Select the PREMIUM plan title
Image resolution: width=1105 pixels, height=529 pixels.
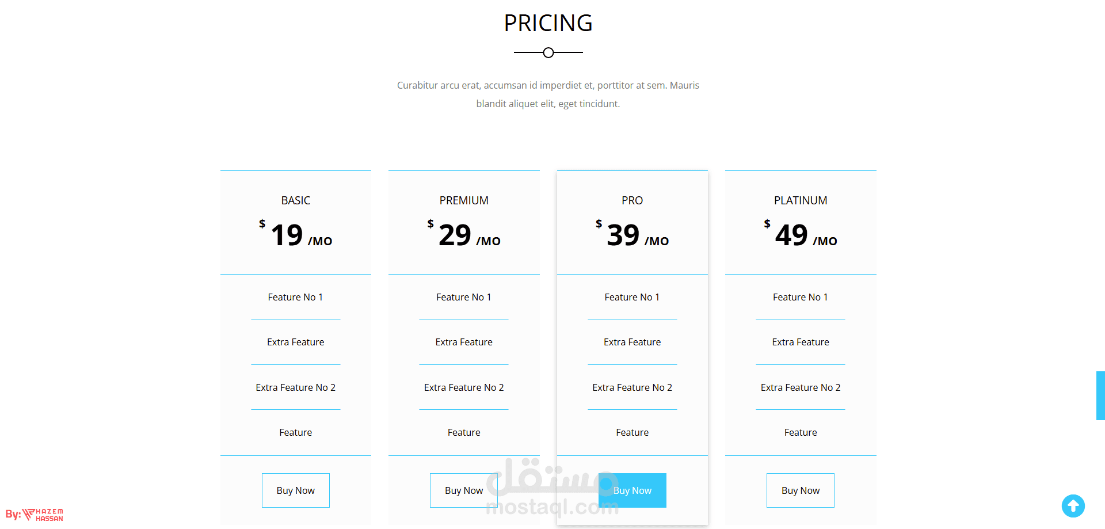click(464, 200)
